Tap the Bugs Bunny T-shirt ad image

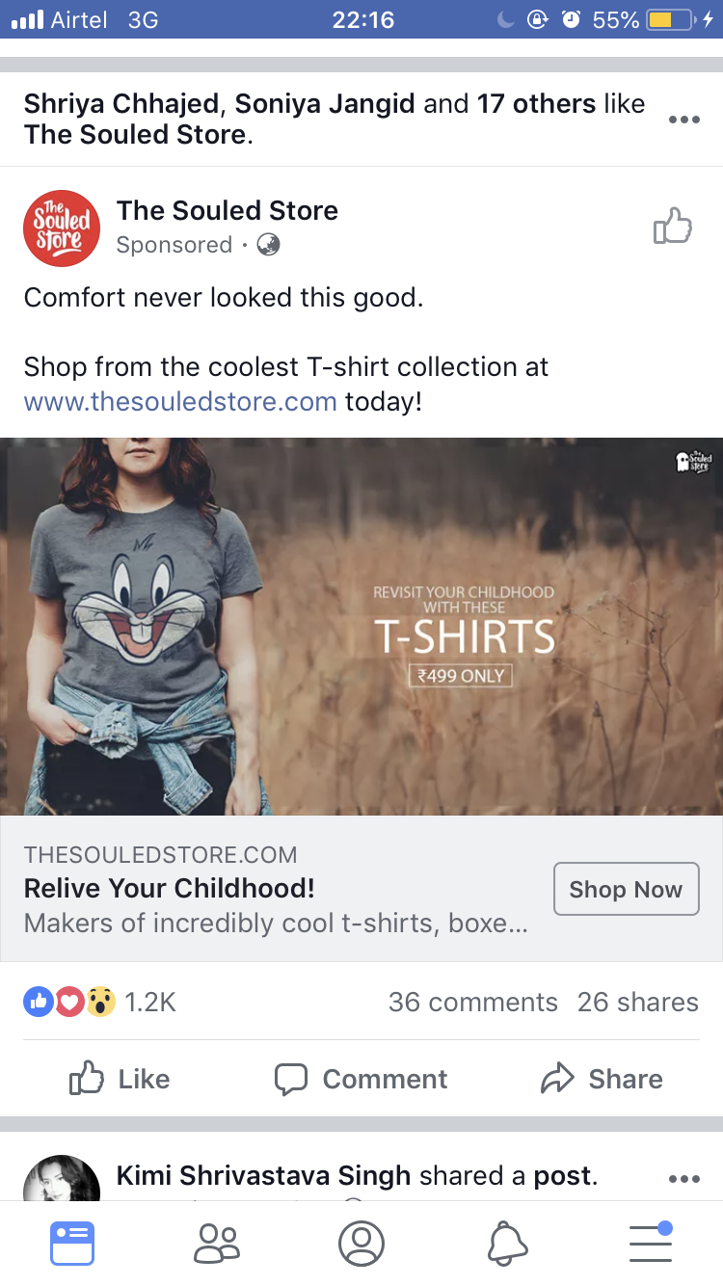click(x=361, y=627)
